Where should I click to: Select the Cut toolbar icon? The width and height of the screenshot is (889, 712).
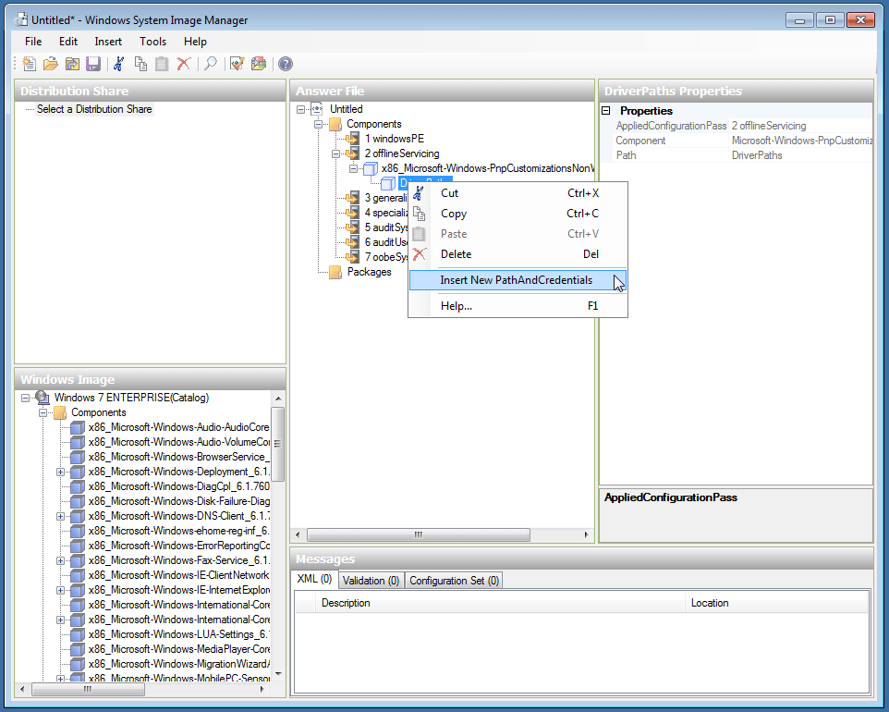tap(116, 63)
